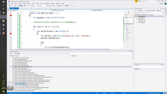Open the ReSharper menu
The width and height of the screenshot is (167, 94).
pyautogui.click(x=46, y=3)
